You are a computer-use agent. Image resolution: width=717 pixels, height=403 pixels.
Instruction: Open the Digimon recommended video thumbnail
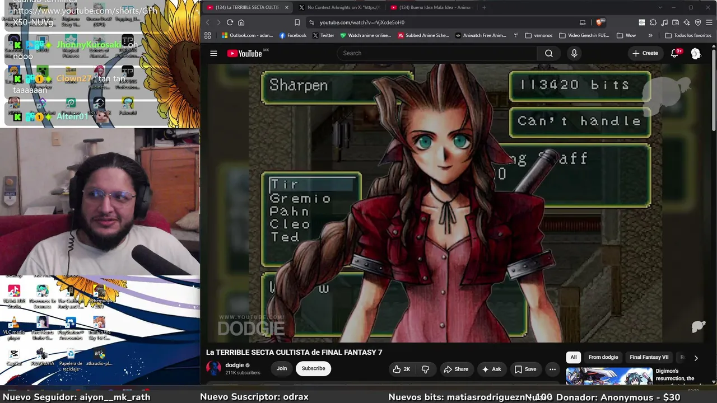click(x=609, y=376)
